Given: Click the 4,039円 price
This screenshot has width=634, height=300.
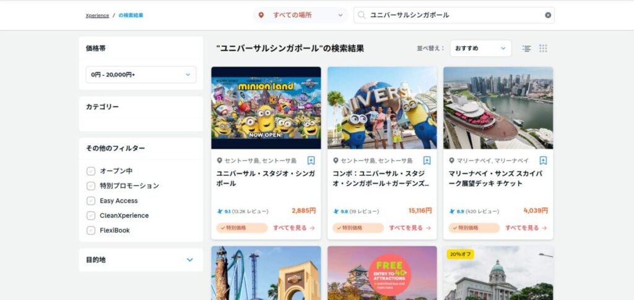Looking at the screenshot, I should pos(536,210).
